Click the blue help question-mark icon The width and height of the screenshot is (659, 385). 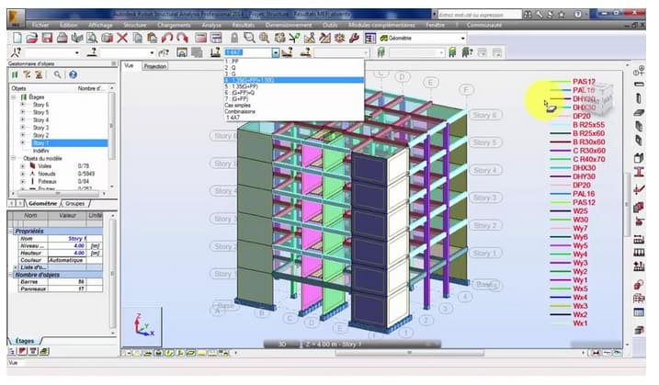click(73, 74)
